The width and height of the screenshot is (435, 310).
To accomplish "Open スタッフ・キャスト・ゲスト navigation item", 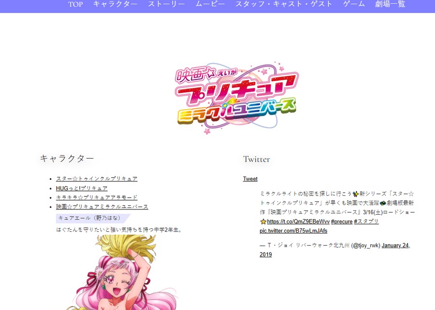I will [284, 4].
